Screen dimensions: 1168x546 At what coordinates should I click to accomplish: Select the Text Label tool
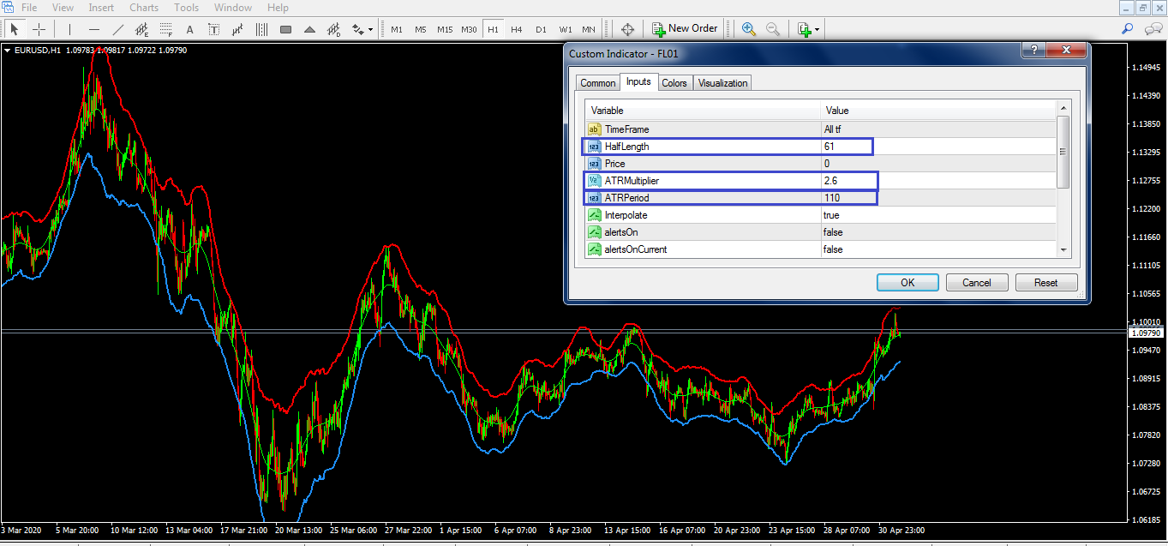[214, 29]
